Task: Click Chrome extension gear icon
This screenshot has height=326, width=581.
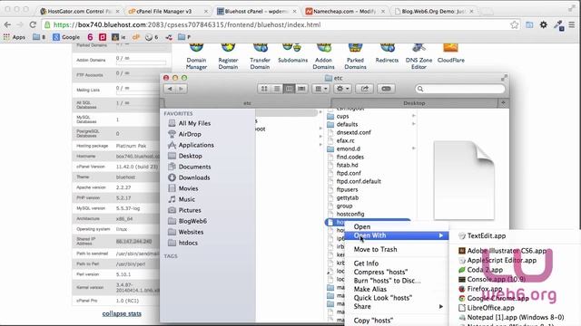Action: [x=543, y=24]
